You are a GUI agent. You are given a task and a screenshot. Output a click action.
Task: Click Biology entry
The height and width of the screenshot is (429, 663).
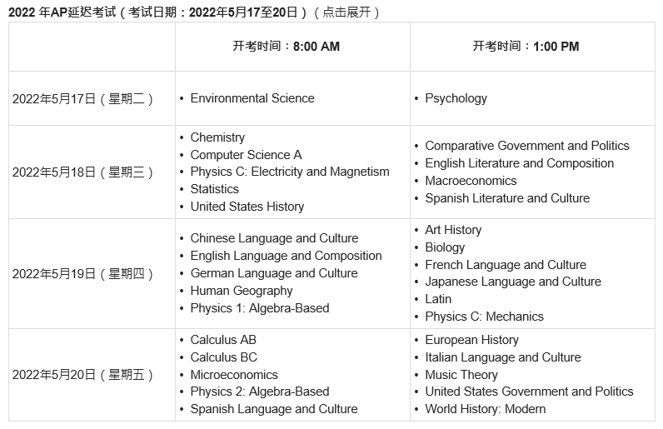point(445,247)
